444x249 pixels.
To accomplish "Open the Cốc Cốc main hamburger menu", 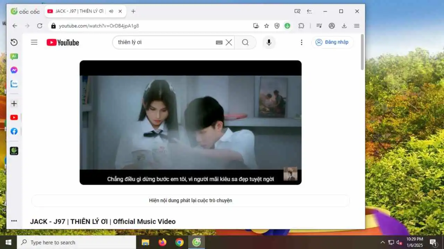I will tap(357, 26).
